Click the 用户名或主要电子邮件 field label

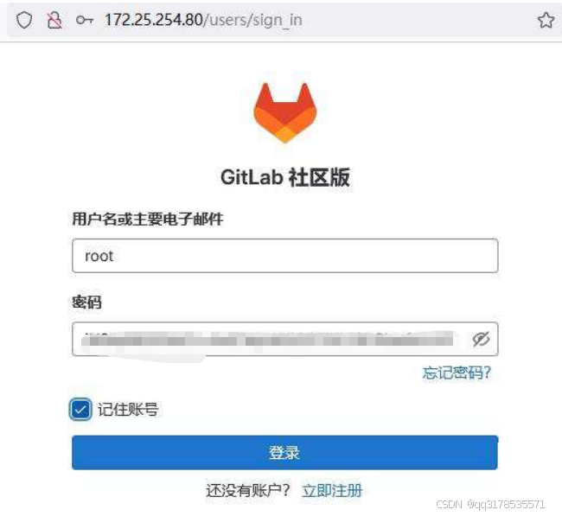[x=148, y=219]
